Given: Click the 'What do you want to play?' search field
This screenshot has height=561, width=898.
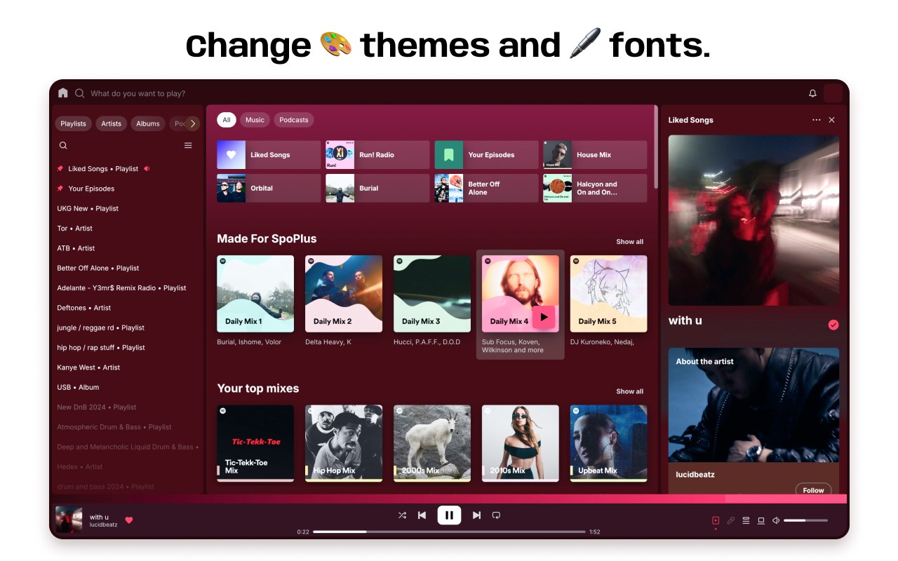Looking at the screenshot, I should tap(138, 93).
